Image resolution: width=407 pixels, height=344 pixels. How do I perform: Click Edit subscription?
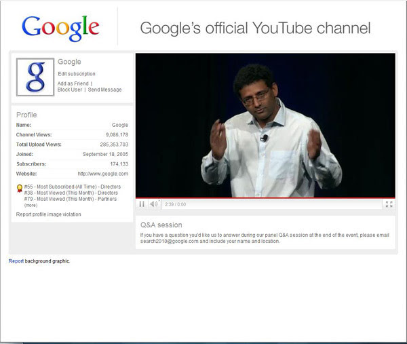pyautogui.click(x=77, y=74)
